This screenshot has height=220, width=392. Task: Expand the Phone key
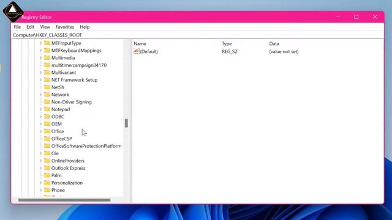pyautogui.click(x=40, y=190)
